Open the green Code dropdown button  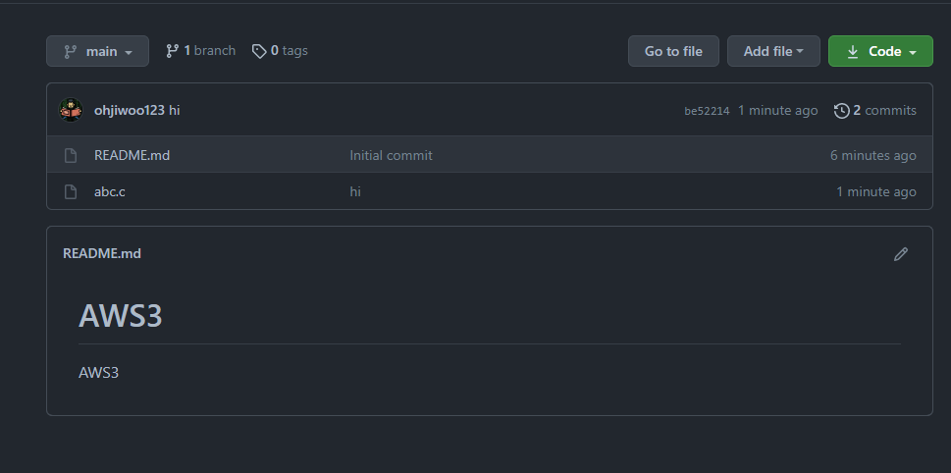[880, 51]
